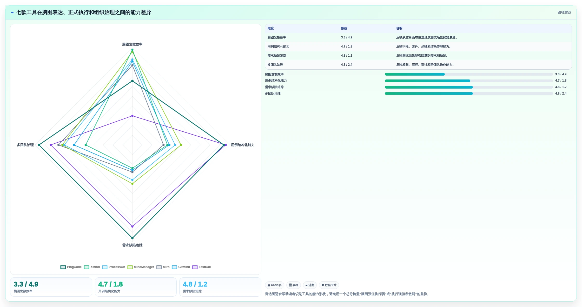Screen dimensions: 582x307
Task: Select the 数据 column header
Action: coord(344,28)
